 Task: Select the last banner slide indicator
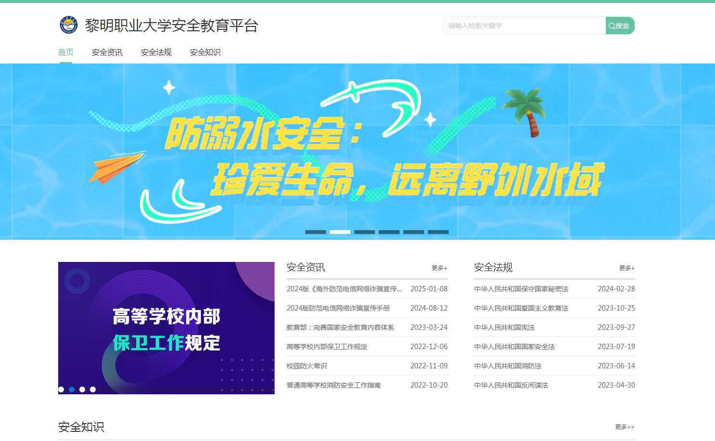pyautogui.click(x=438, y=232)
